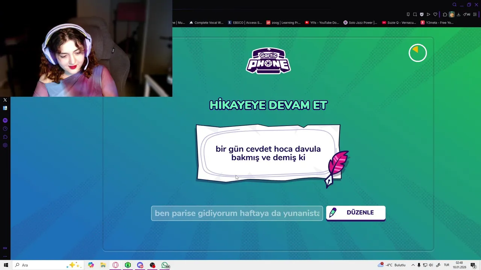Click the round countdown timer indicator
This screenshot has width=481, height=270.
pyautogui.click(x=418, y=53)
